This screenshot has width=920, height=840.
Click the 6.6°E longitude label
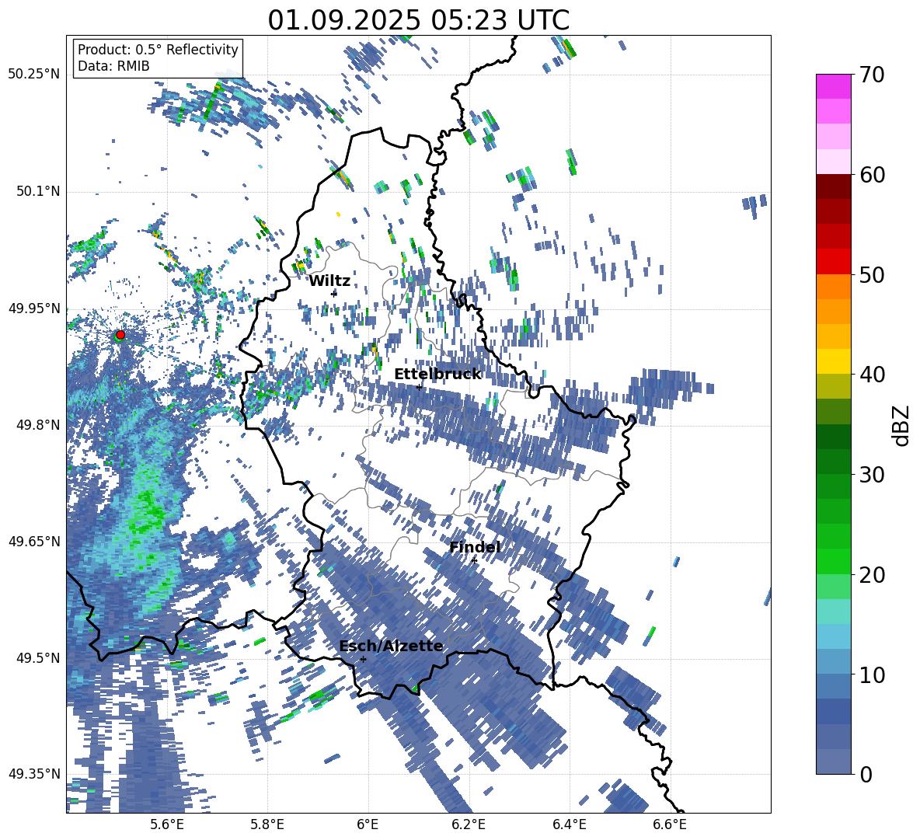tap(670, 824)
